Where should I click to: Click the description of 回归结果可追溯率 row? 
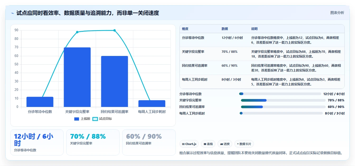click(x=296, y=68)
